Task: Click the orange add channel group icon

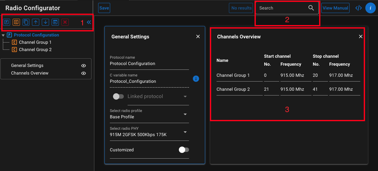Action: pos(16,22)
